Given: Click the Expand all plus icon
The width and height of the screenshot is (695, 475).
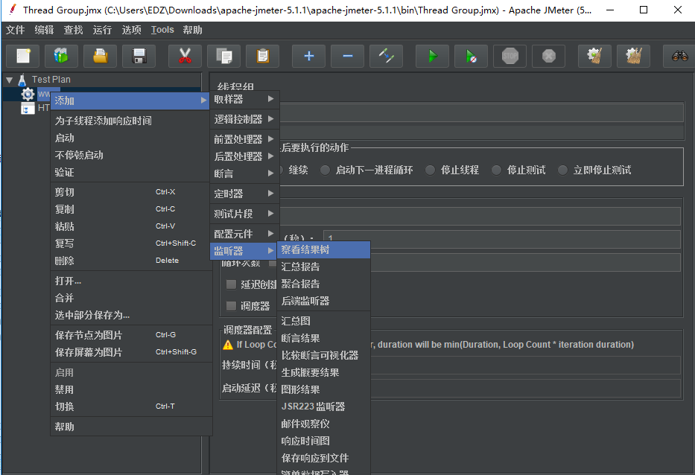Looking at the screenshot, I should [308, 57].
